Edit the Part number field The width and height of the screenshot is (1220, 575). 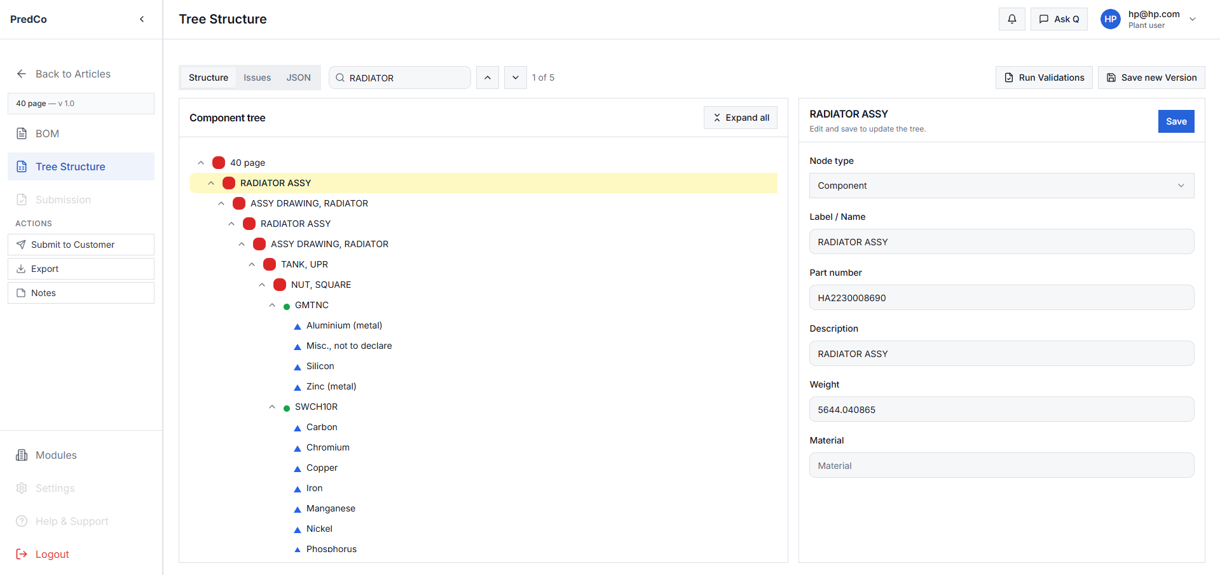click(1001, 297)
